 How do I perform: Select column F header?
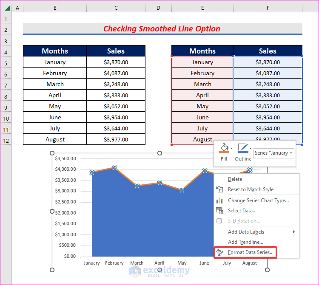pos(268,8)
